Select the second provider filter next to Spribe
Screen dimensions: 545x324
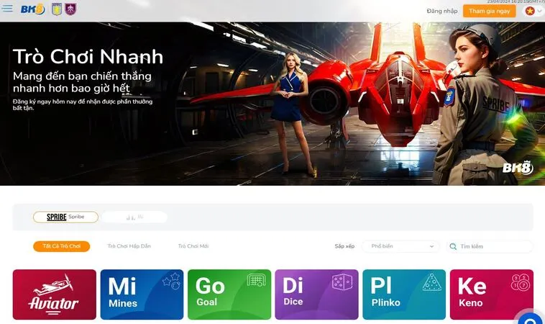(134, 217)
